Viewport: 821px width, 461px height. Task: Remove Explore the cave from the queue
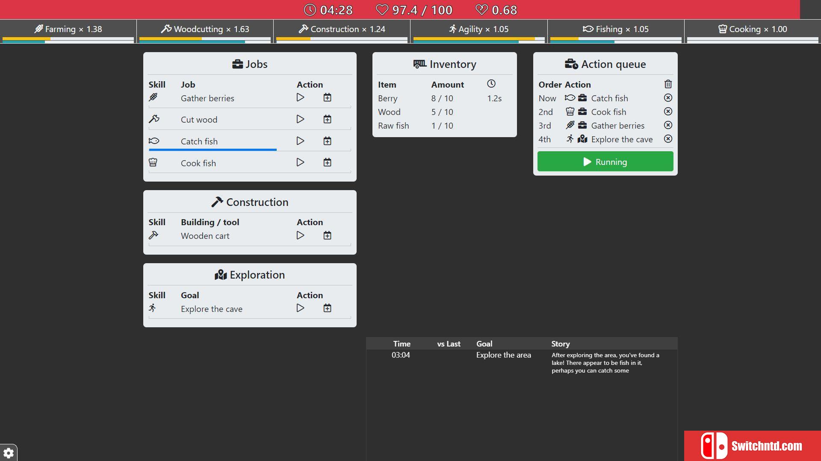(668, 139)
